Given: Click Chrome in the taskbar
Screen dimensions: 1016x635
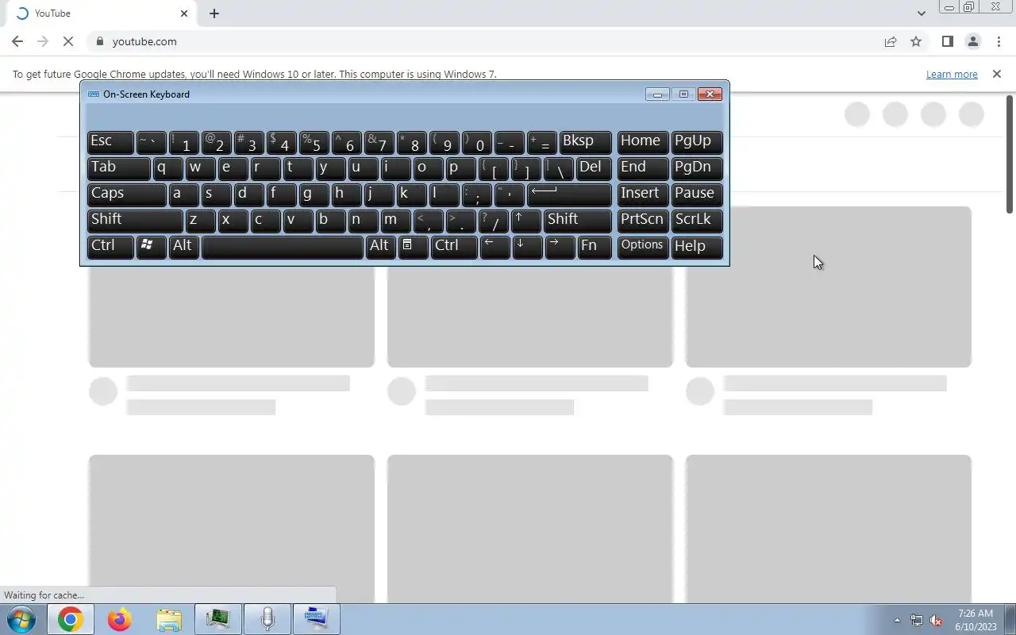Looking at the screenshot, I should click(70, 619).
